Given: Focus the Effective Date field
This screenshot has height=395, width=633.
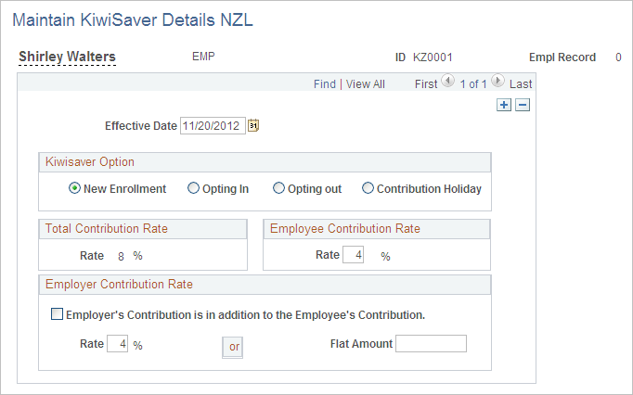Looking at the screenshot, I should click(213, 125).
